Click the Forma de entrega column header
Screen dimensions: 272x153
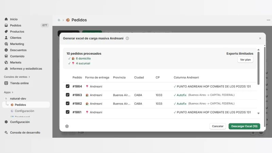[97, 78]
